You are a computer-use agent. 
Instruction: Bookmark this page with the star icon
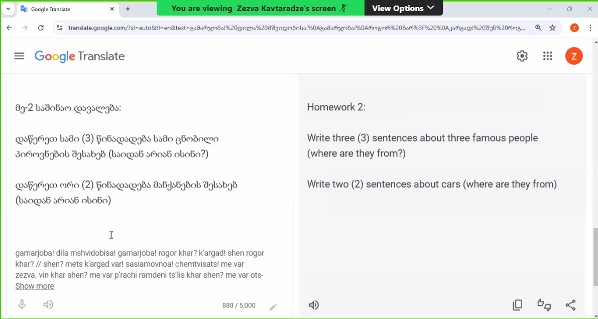(x=552, y=28)
